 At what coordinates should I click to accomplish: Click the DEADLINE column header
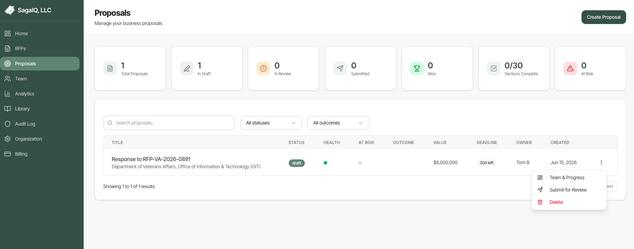click(487, 143)
